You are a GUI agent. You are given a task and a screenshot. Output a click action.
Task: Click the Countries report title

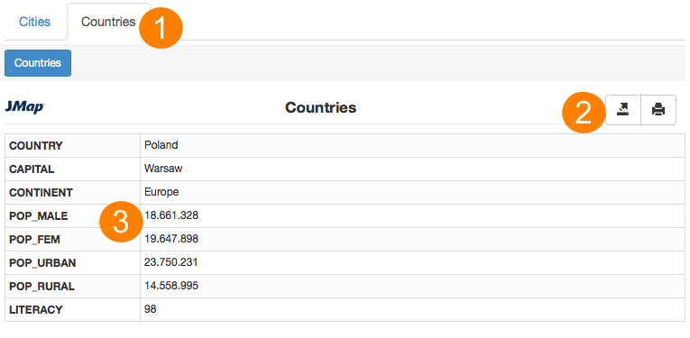tap(320, 107)
